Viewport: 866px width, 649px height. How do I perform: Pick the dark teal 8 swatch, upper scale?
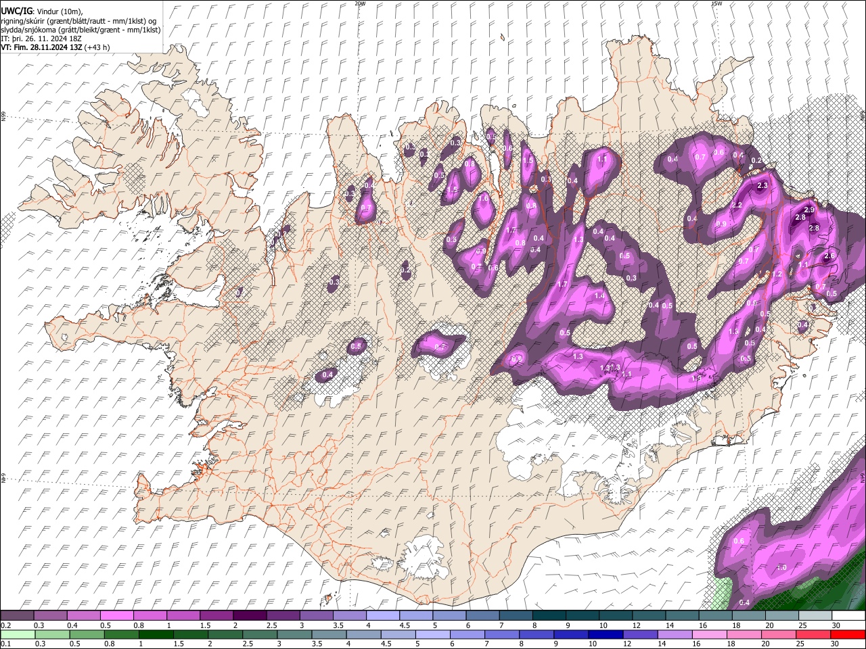[549, 616]
